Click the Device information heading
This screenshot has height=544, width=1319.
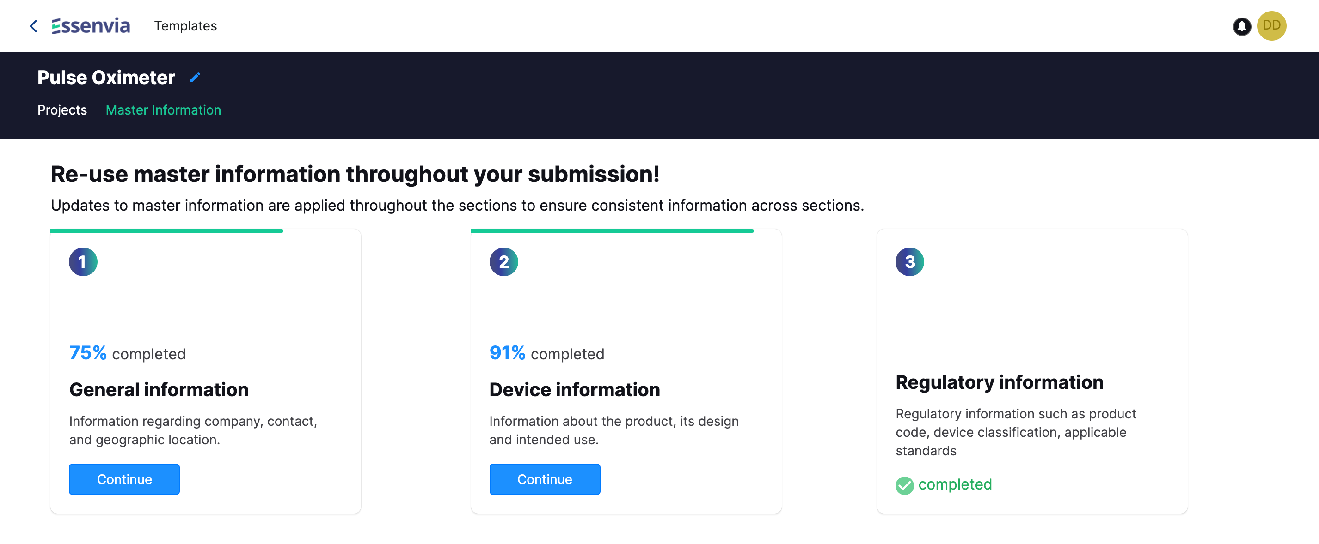574,390
